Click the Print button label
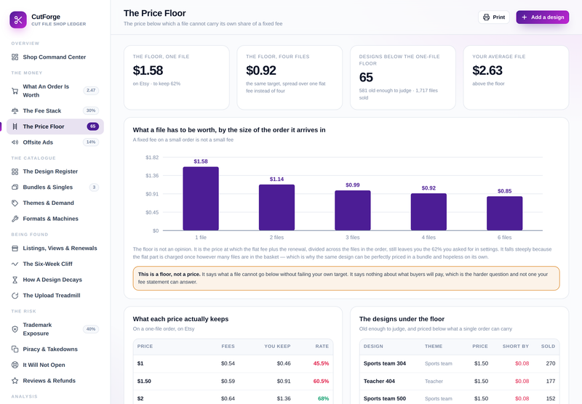The width and height of the screenshot is (582, 404). click(x=499, y=17)
